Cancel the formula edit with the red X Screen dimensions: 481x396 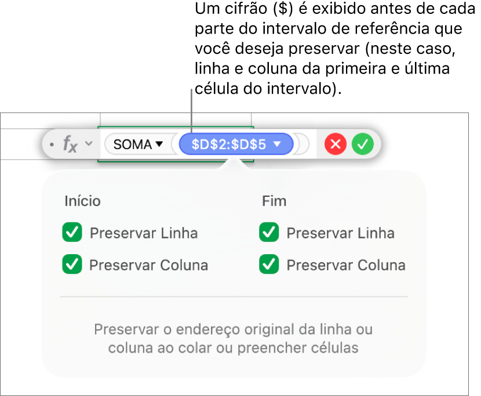335,144
